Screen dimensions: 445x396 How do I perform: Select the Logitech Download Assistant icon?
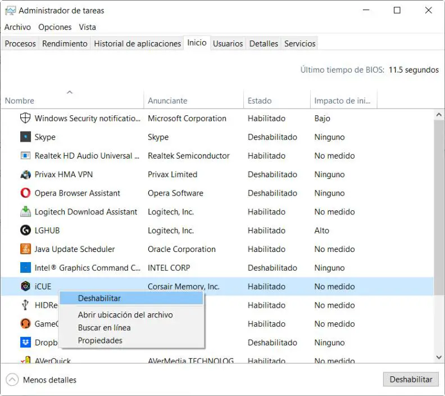(x=25, y=211)
